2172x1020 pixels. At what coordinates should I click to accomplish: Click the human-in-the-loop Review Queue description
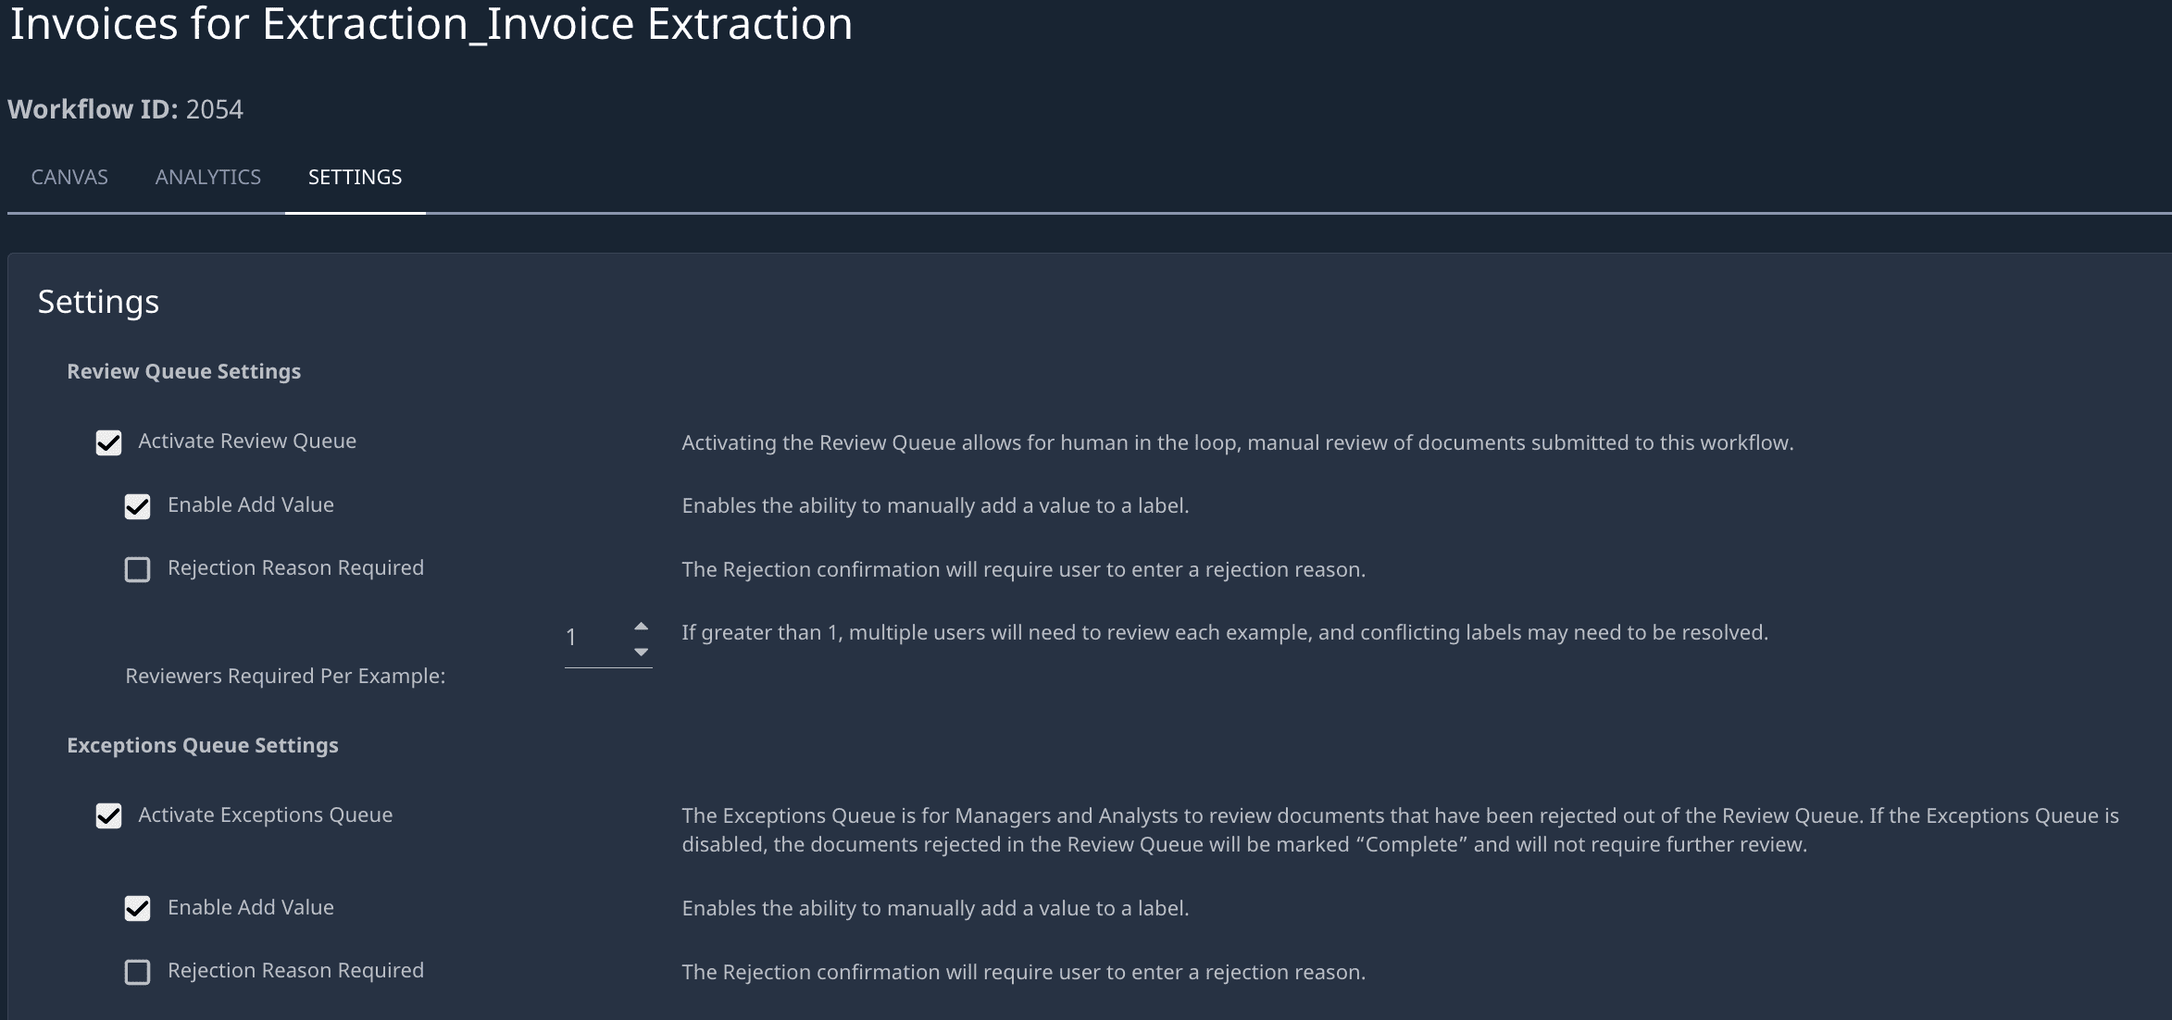1237,442
